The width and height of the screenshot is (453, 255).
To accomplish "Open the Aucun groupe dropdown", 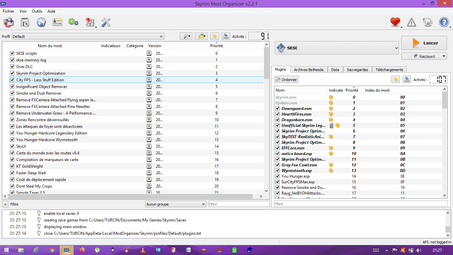I will click(x=176, y=204).
